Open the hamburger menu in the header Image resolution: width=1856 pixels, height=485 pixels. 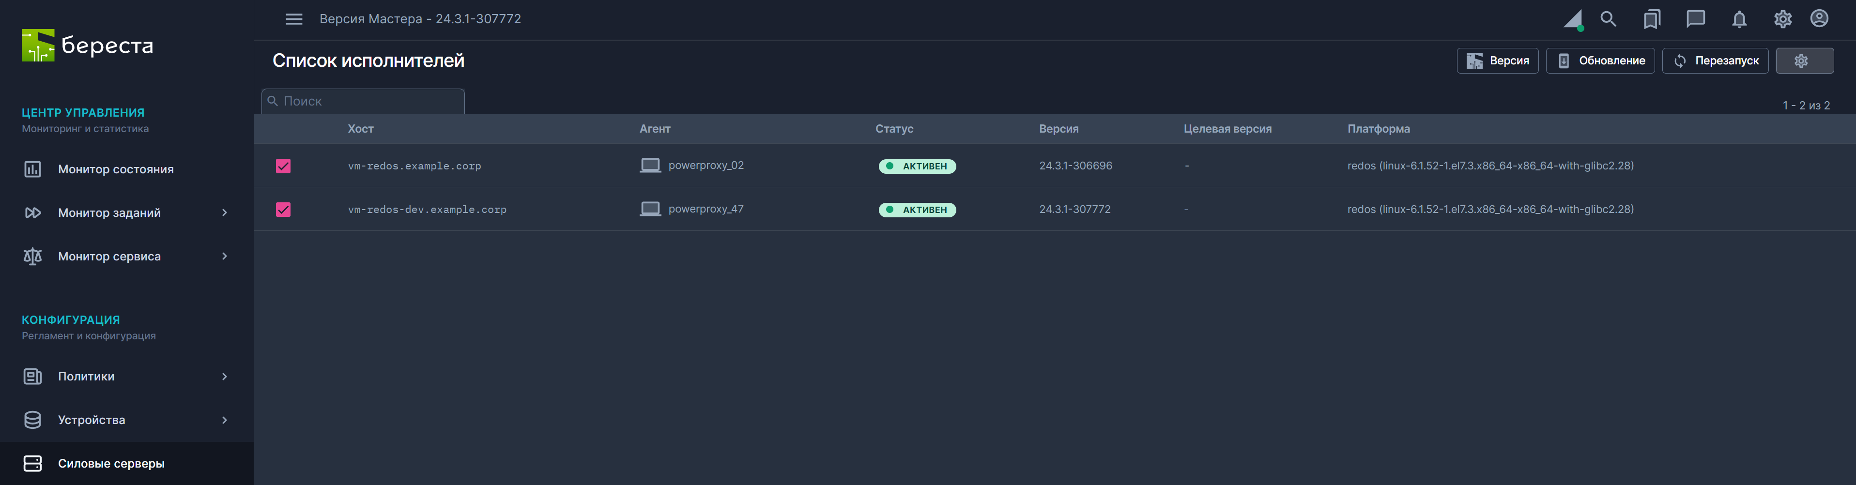click(293, 19)
